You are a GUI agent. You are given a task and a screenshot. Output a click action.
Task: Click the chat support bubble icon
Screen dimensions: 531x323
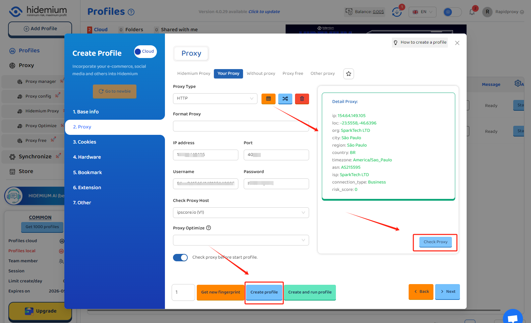(x=513, y=318)
